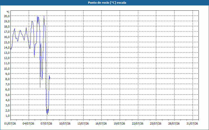Click the 01/07/26 date label

click(10, 124)
